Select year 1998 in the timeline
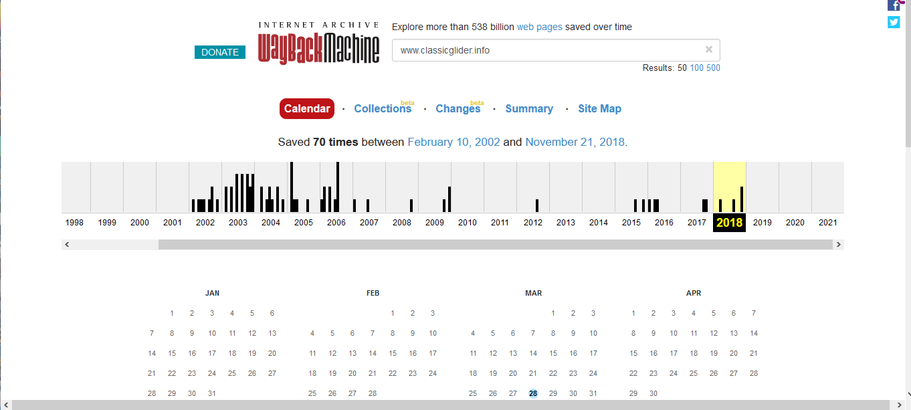The image size is (911, 410). [x=74, y=223]
